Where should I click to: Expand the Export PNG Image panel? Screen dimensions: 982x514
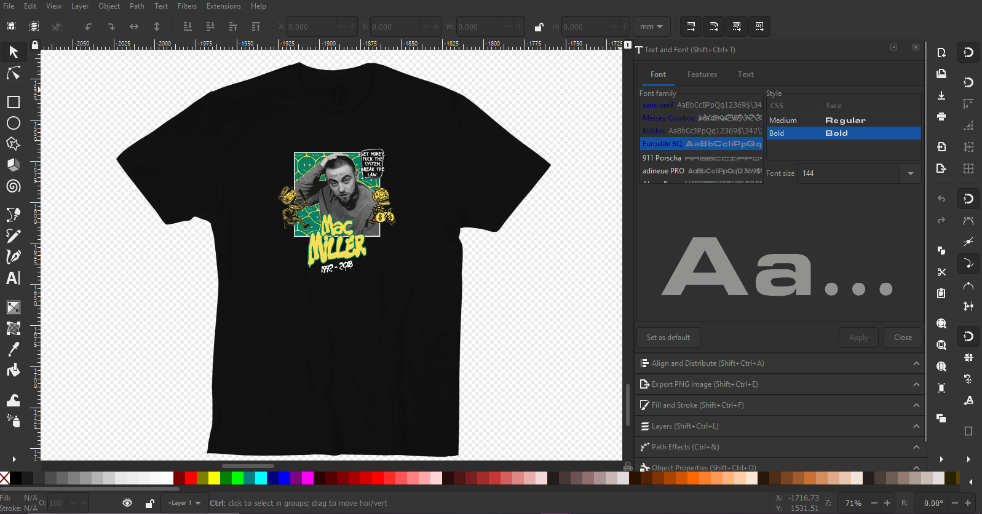click(x=779, y=384)
